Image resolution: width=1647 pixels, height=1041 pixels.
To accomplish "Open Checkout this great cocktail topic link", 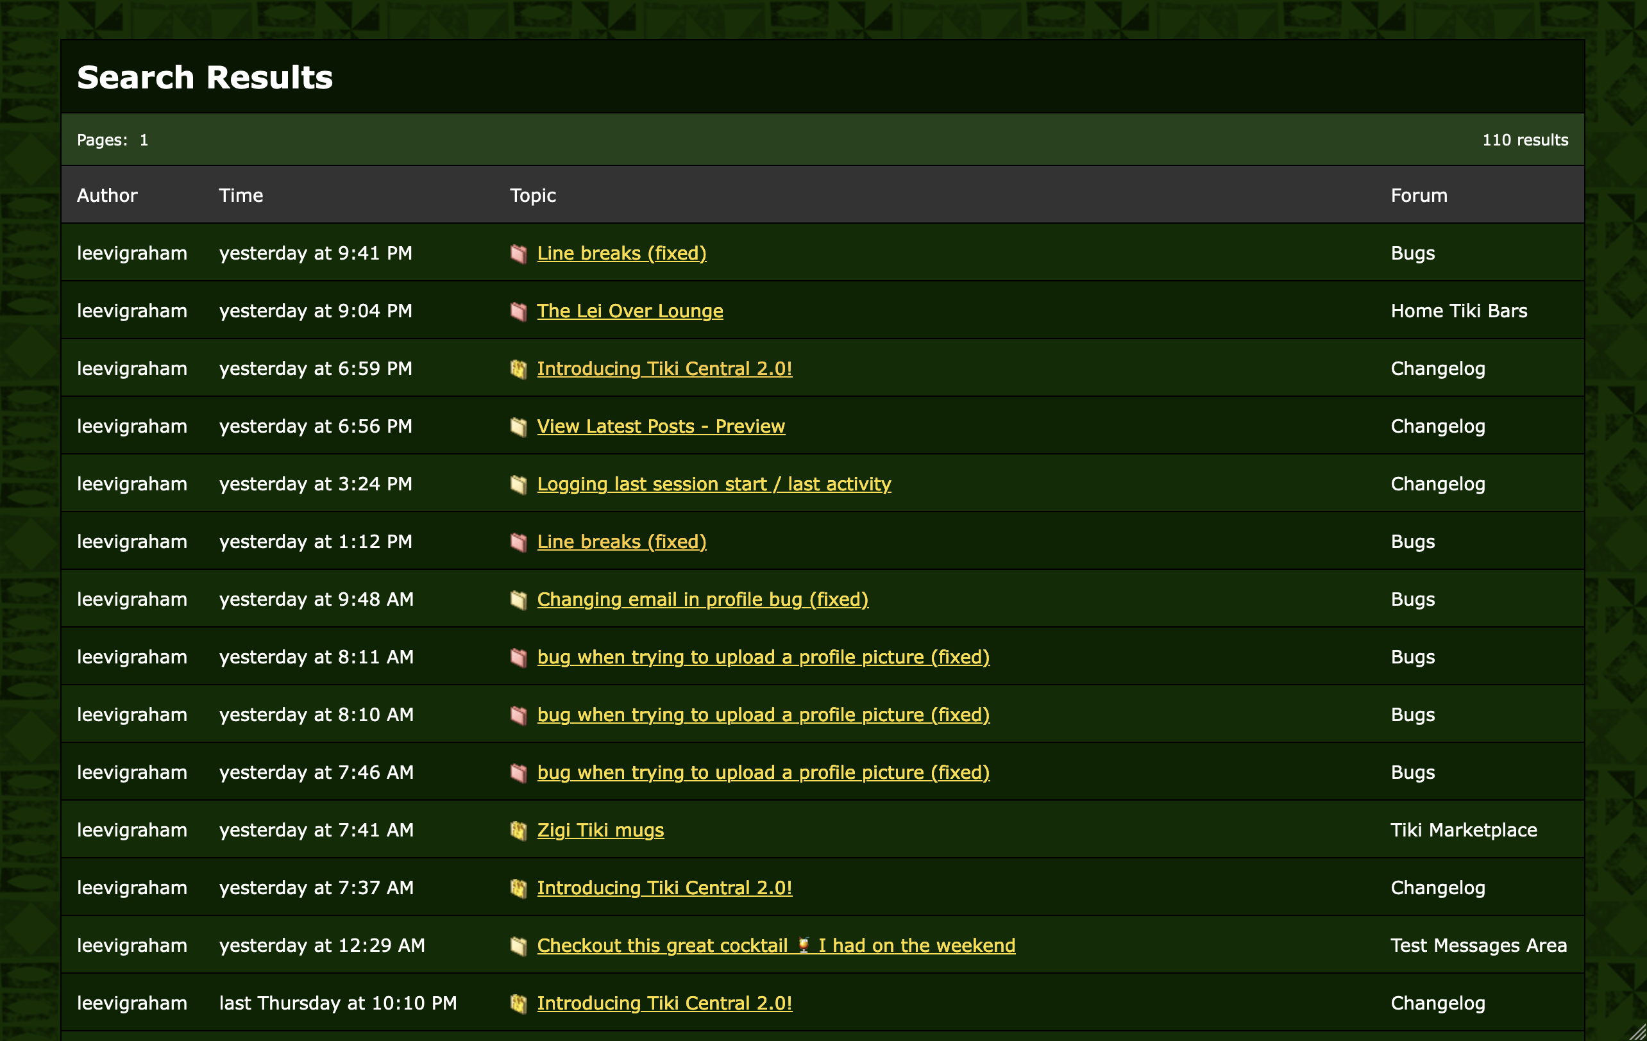I will [x=775, y=945].
